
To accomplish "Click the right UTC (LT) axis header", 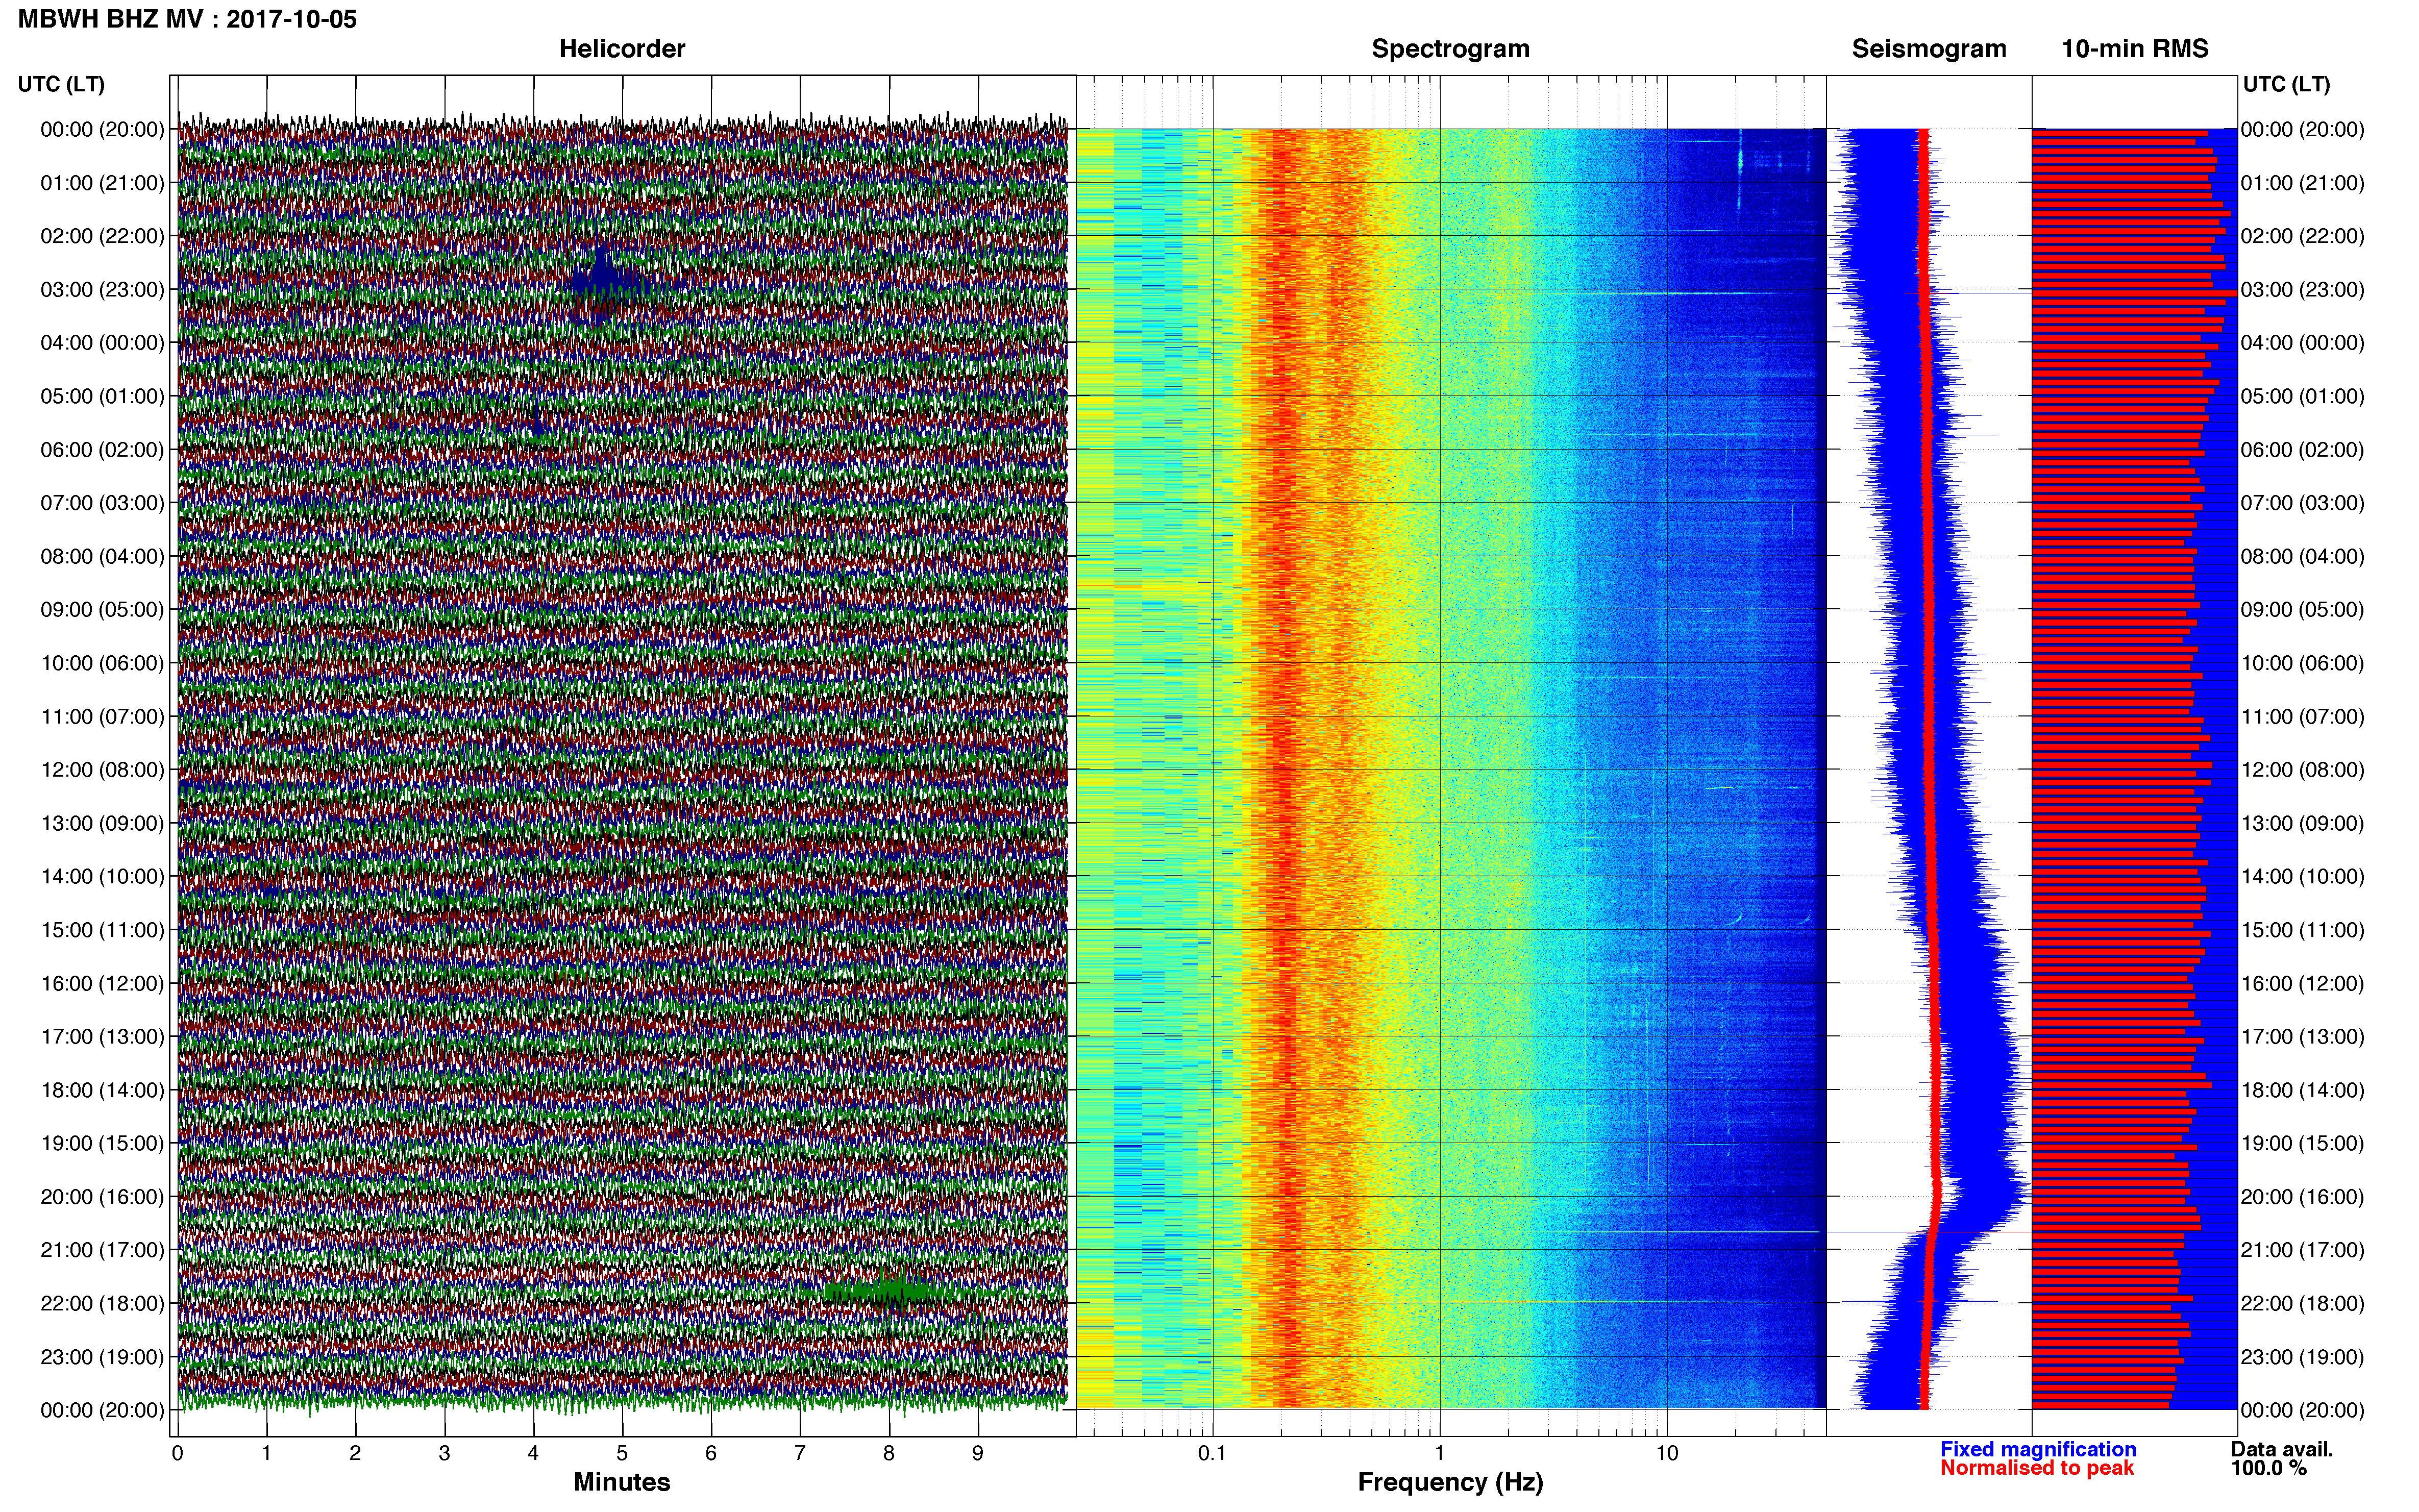I will click(x=2286, y=84).
